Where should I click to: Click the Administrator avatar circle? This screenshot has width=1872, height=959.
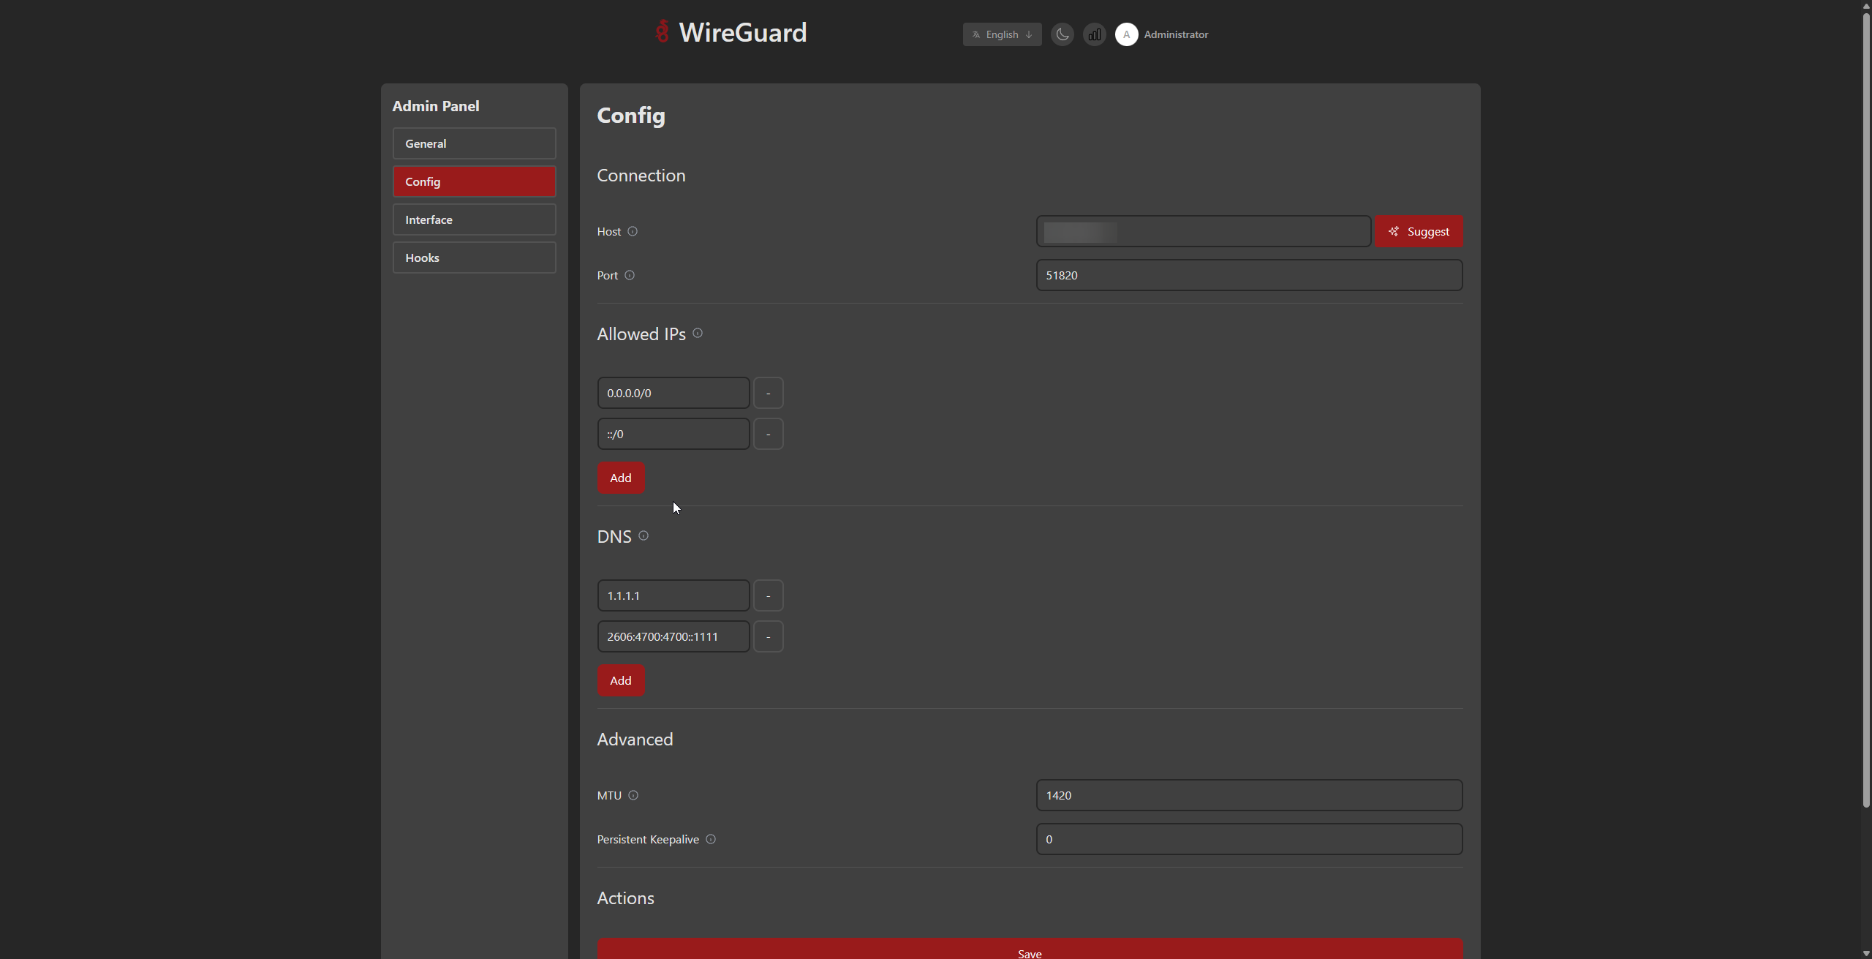pyautogui.click(x=1126, y=34)
